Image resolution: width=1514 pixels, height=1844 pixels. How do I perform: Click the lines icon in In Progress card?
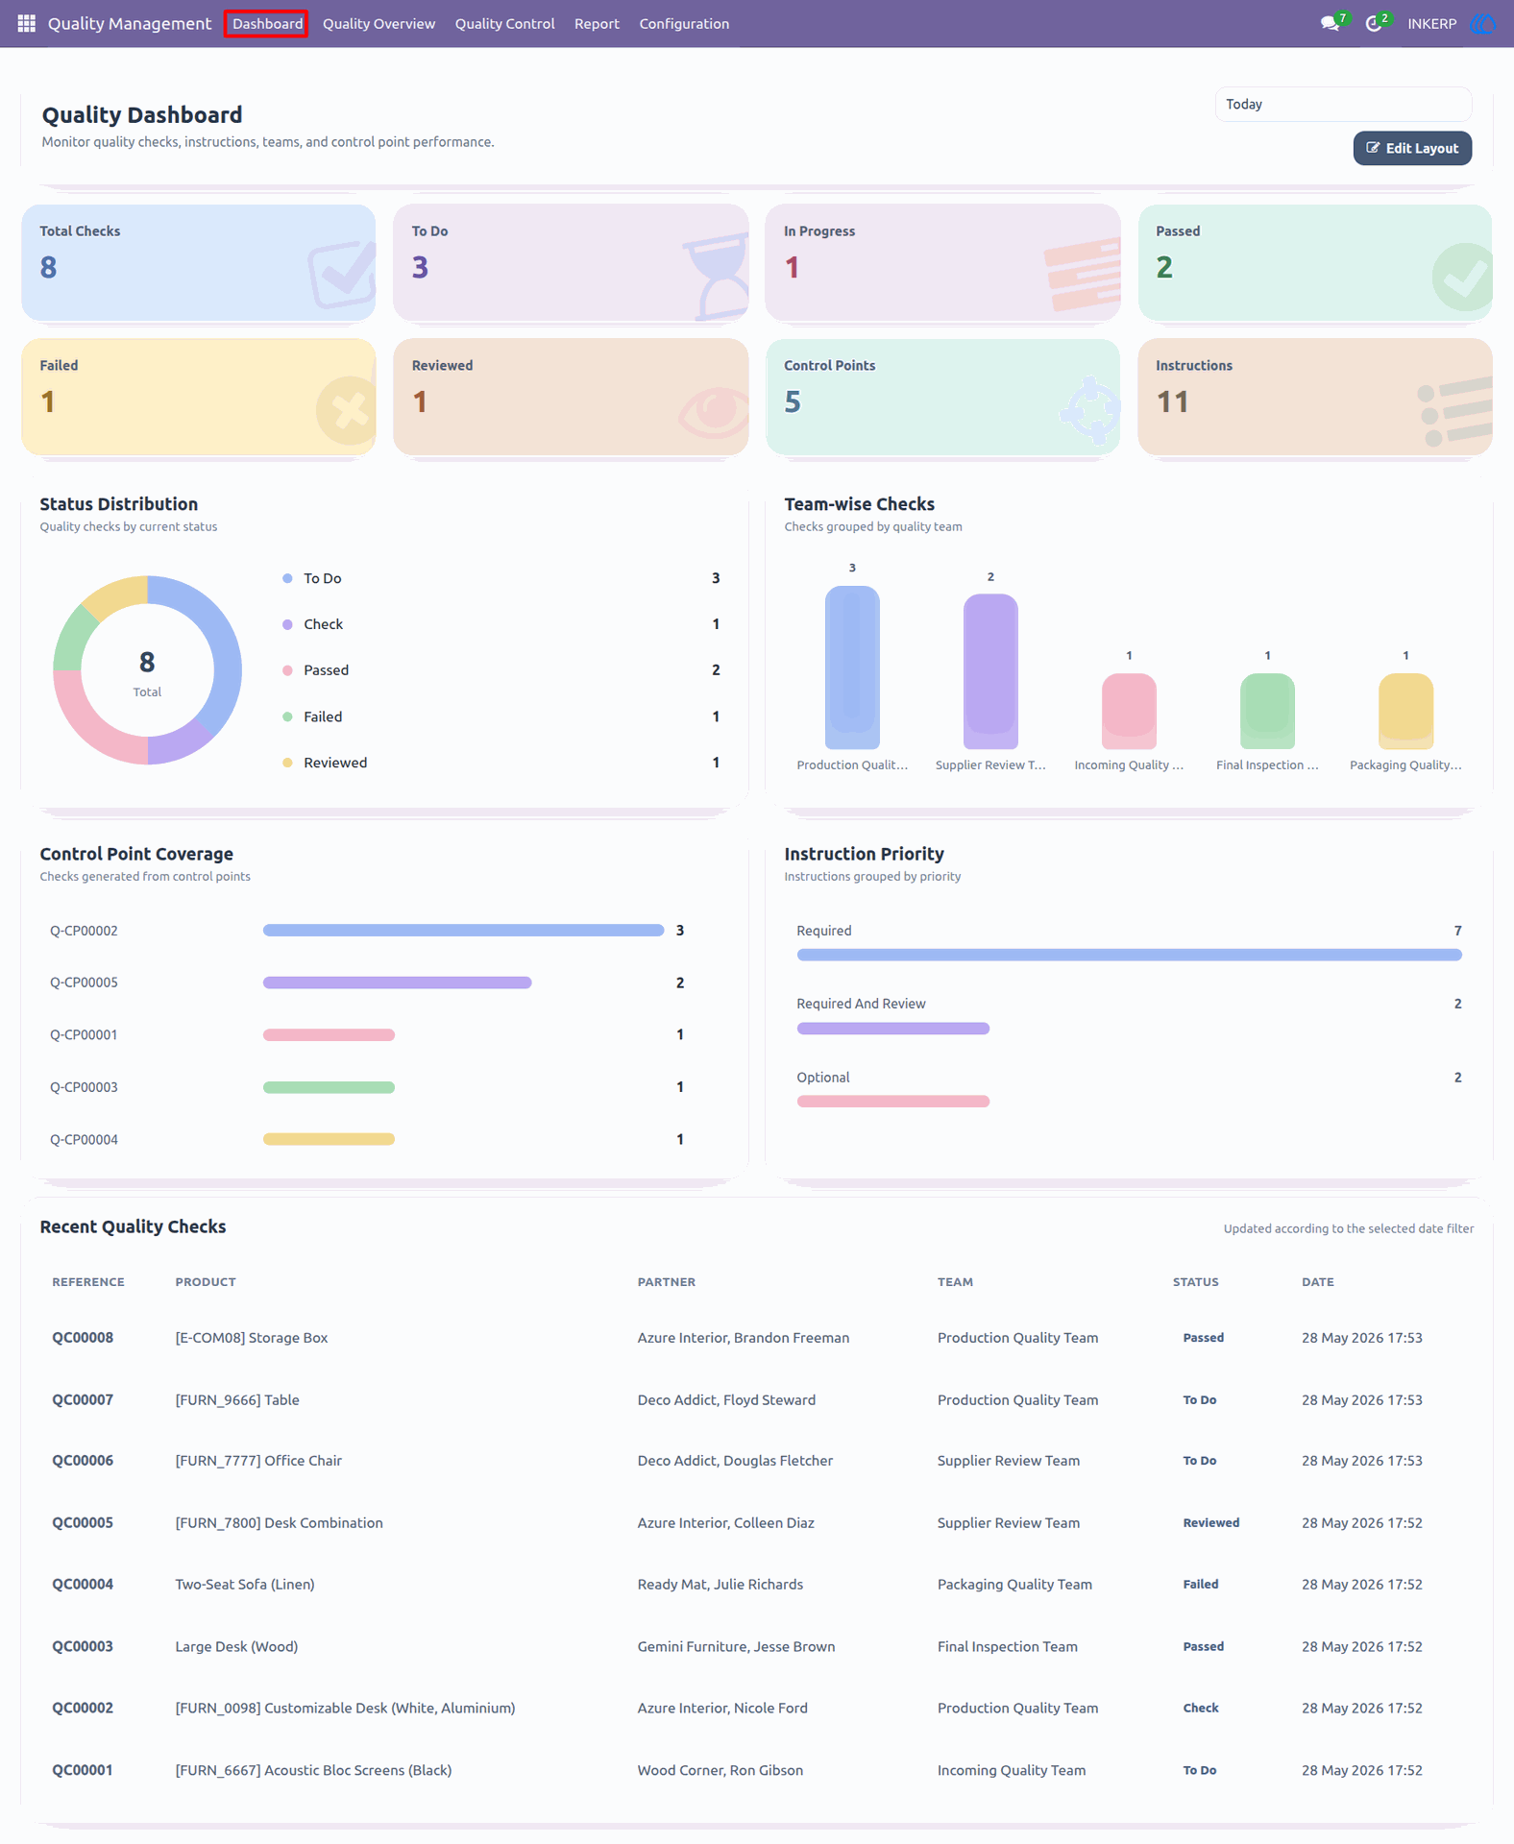click(1084, 275)
